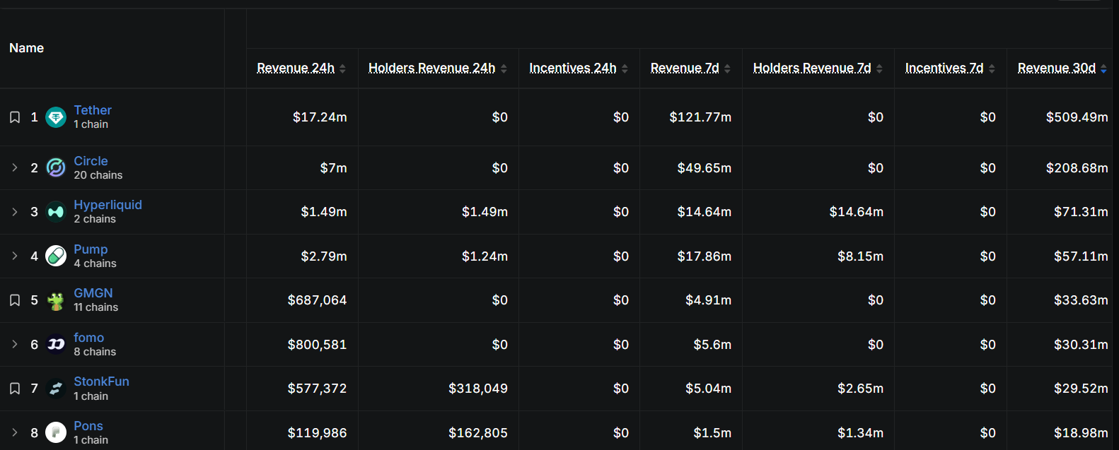Click sort arrows beside Holders Revenue 7d
Image resolution: width=1119 pixels, height=450 pixels.
[x=879, y=69]
